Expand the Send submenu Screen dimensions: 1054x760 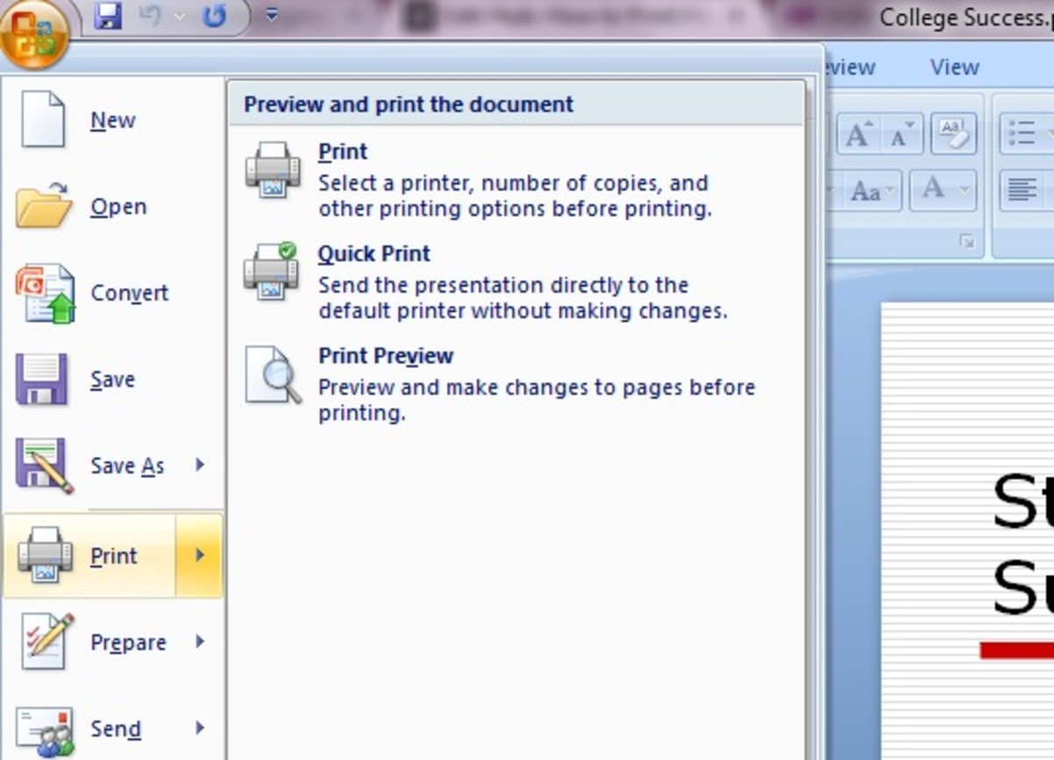pyautogui.click(x=115, y=729)
